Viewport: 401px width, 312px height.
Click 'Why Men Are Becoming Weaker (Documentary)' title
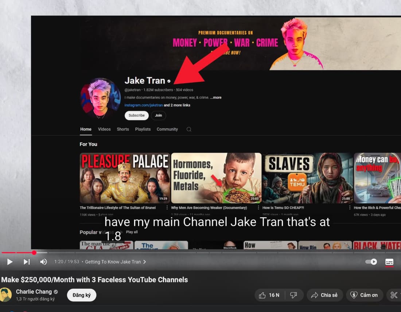[209, 208]
